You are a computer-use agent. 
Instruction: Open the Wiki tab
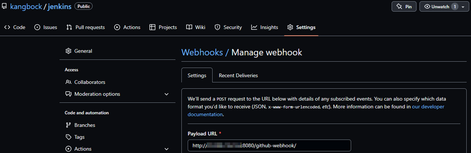pos(196,27)
